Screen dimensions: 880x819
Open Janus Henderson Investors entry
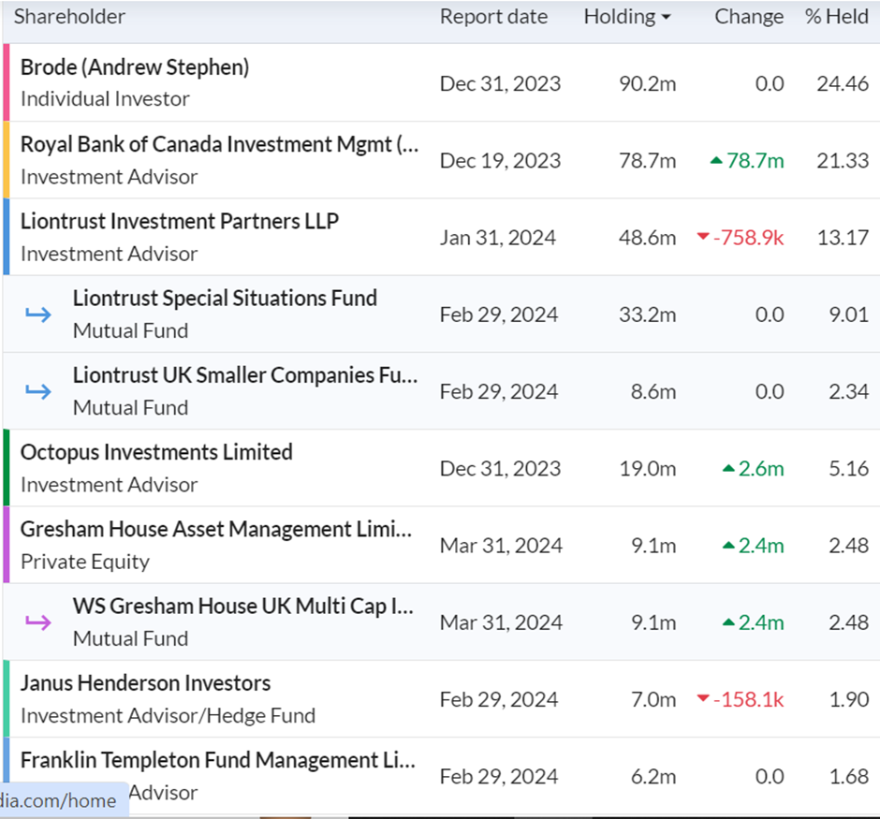coord(145,683)
